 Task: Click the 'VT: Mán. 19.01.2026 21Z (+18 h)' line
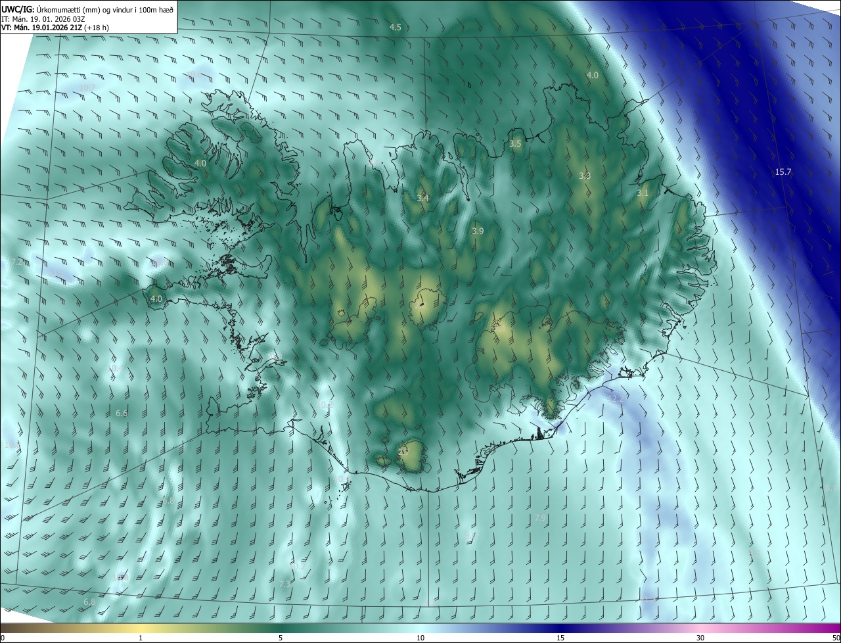(55, 28)
